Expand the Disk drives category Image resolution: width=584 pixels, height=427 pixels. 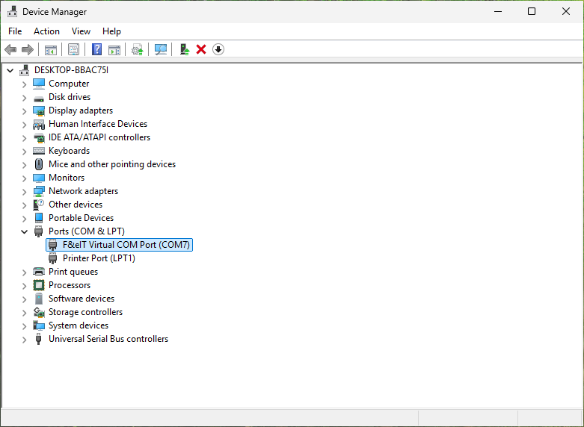(x=24, y=98)
